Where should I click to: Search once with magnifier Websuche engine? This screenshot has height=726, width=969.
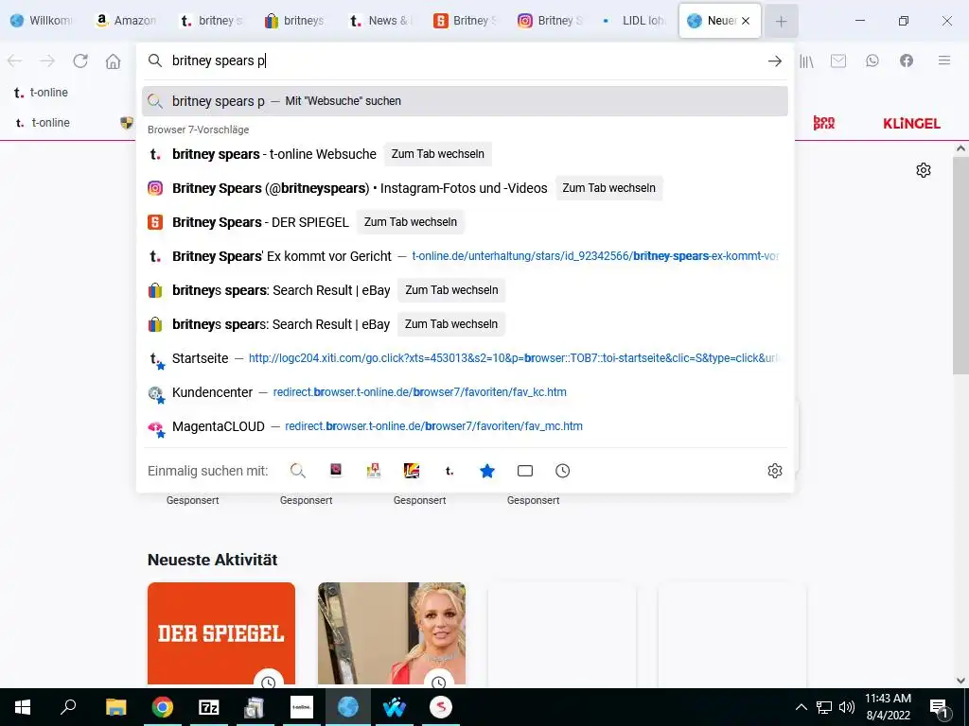point(298,471)
